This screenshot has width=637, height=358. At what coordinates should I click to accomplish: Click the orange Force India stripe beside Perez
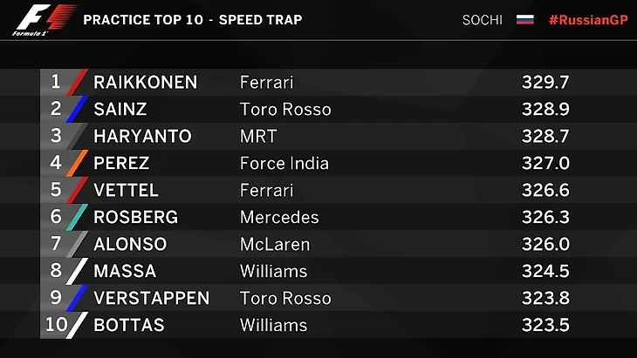point(79,164)
